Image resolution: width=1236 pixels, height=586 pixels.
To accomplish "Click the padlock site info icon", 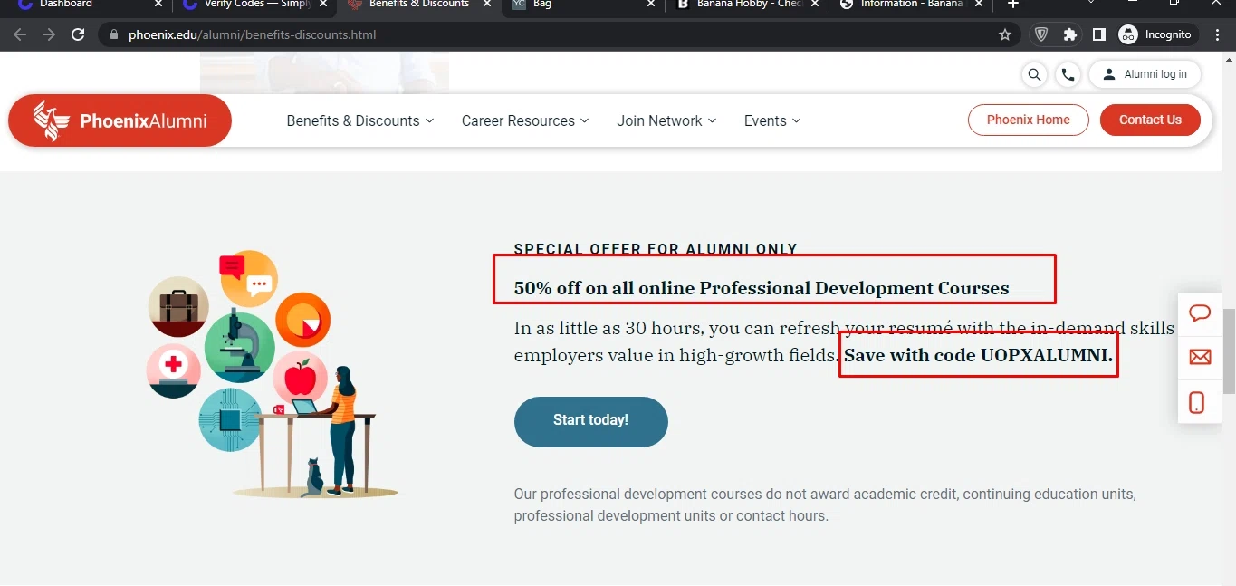I will click(113, 34).
